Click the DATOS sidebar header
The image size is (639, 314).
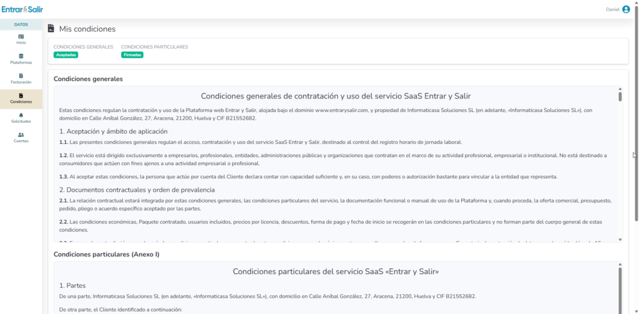[x=21, y=24]
